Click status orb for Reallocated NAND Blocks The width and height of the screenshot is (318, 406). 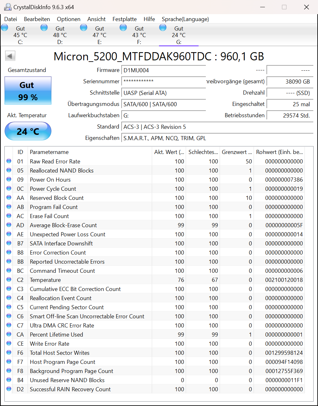9,170
